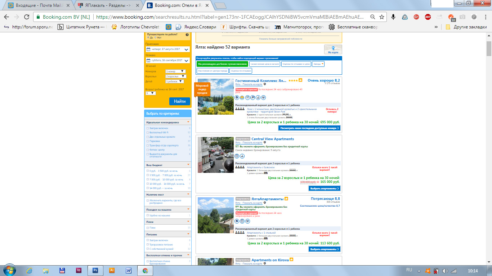This screenshot has height=276, width=492.
Task: Open the 'Детей' children dropdown
Action: 175,82
